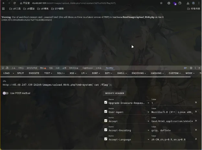Open the LOAD dropdown arrow

coord(13,73)
